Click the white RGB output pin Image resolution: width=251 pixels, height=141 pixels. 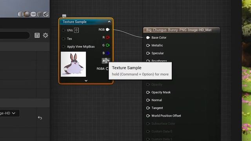107,30
